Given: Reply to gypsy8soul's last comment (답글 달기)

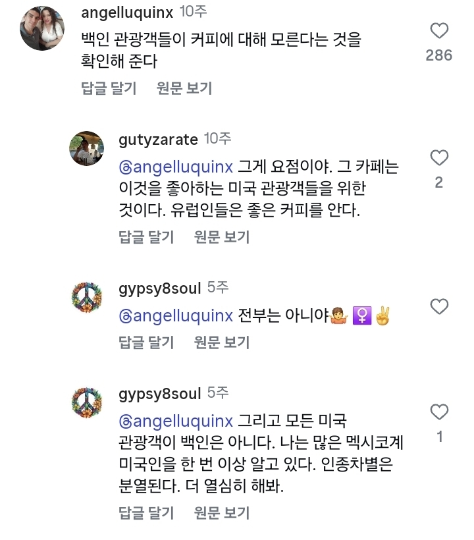Looking at the screenshot, I should (146, 513).
